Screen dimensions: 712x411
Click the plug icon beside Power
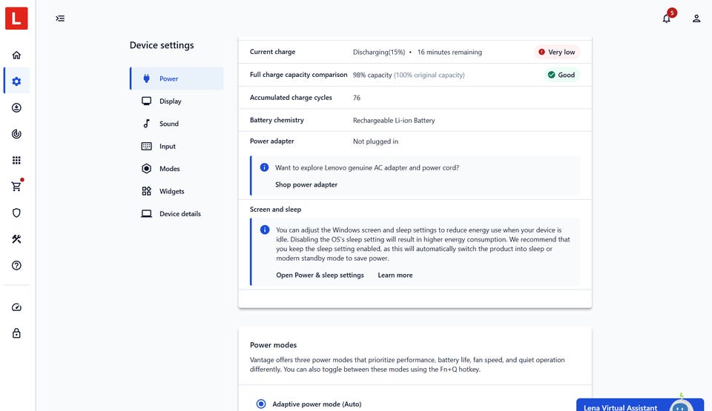point(146,78)
